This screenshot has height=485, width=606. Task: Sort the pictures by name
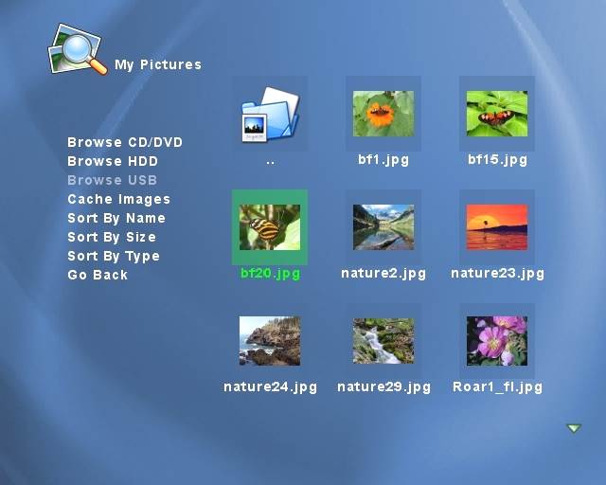point(116,219)
